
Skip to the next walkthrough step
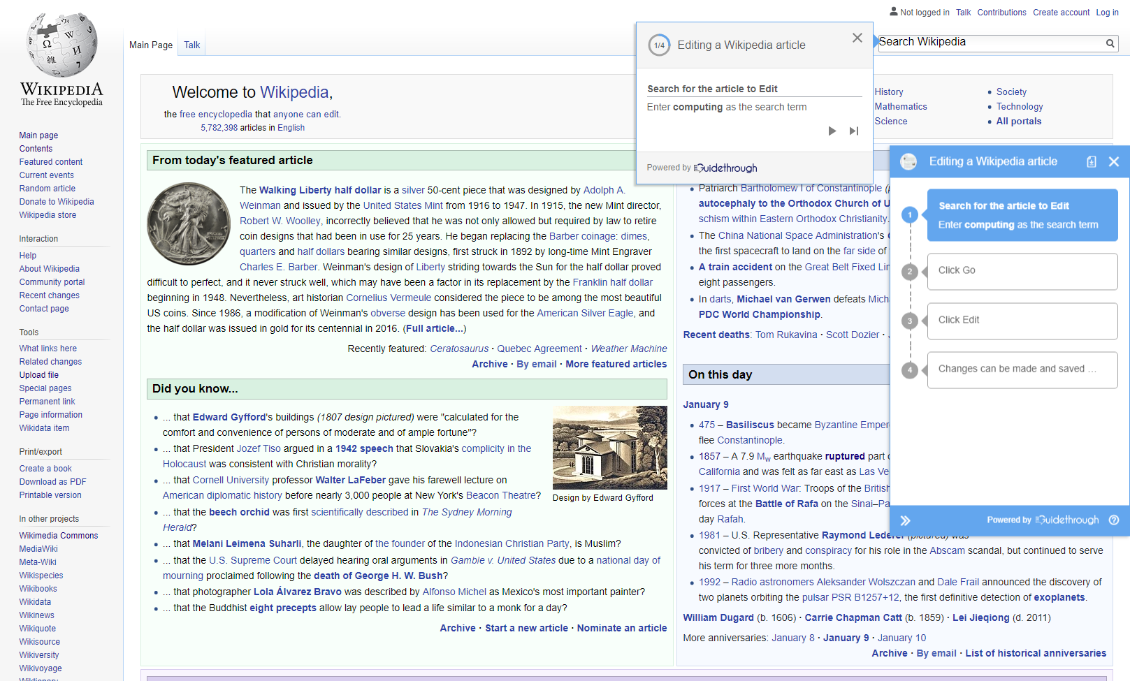(x=854, y=131)
